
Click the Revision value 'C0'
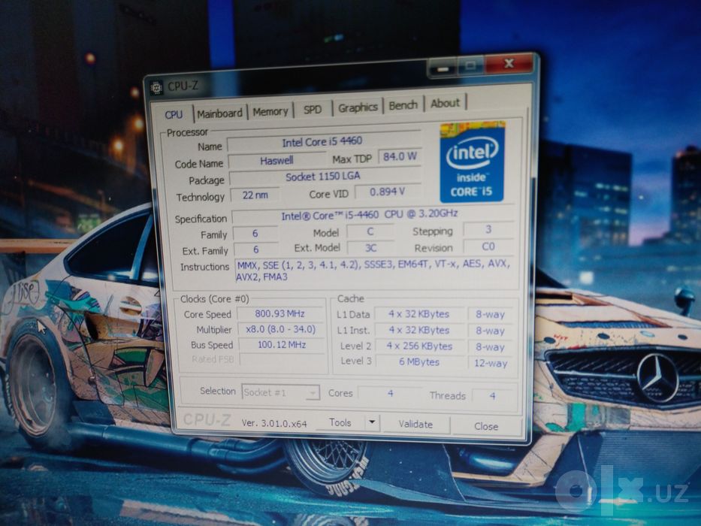coord(488,246)
